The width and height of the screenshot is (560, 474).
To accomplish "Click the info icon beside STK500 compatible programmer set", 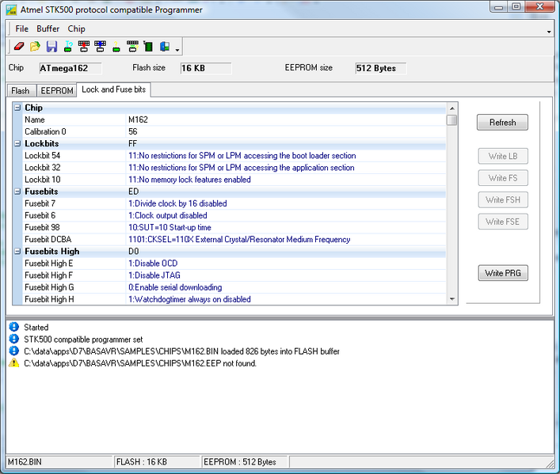I will [x=13, y=339].
